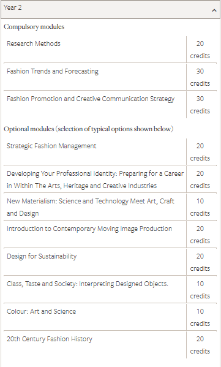Click 20 credits beside Research Methods
Viewport: 221px width, 367px height.
coord(200,50)
